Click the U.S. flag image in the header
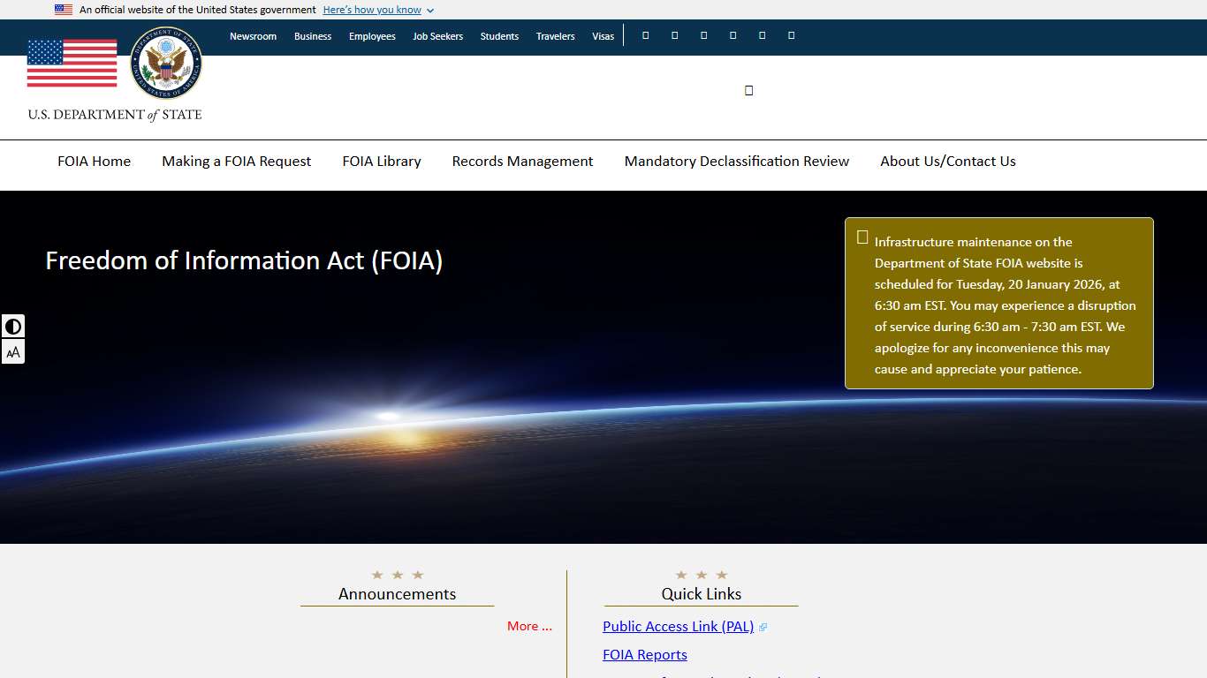1207x678 pixels. 72,63
